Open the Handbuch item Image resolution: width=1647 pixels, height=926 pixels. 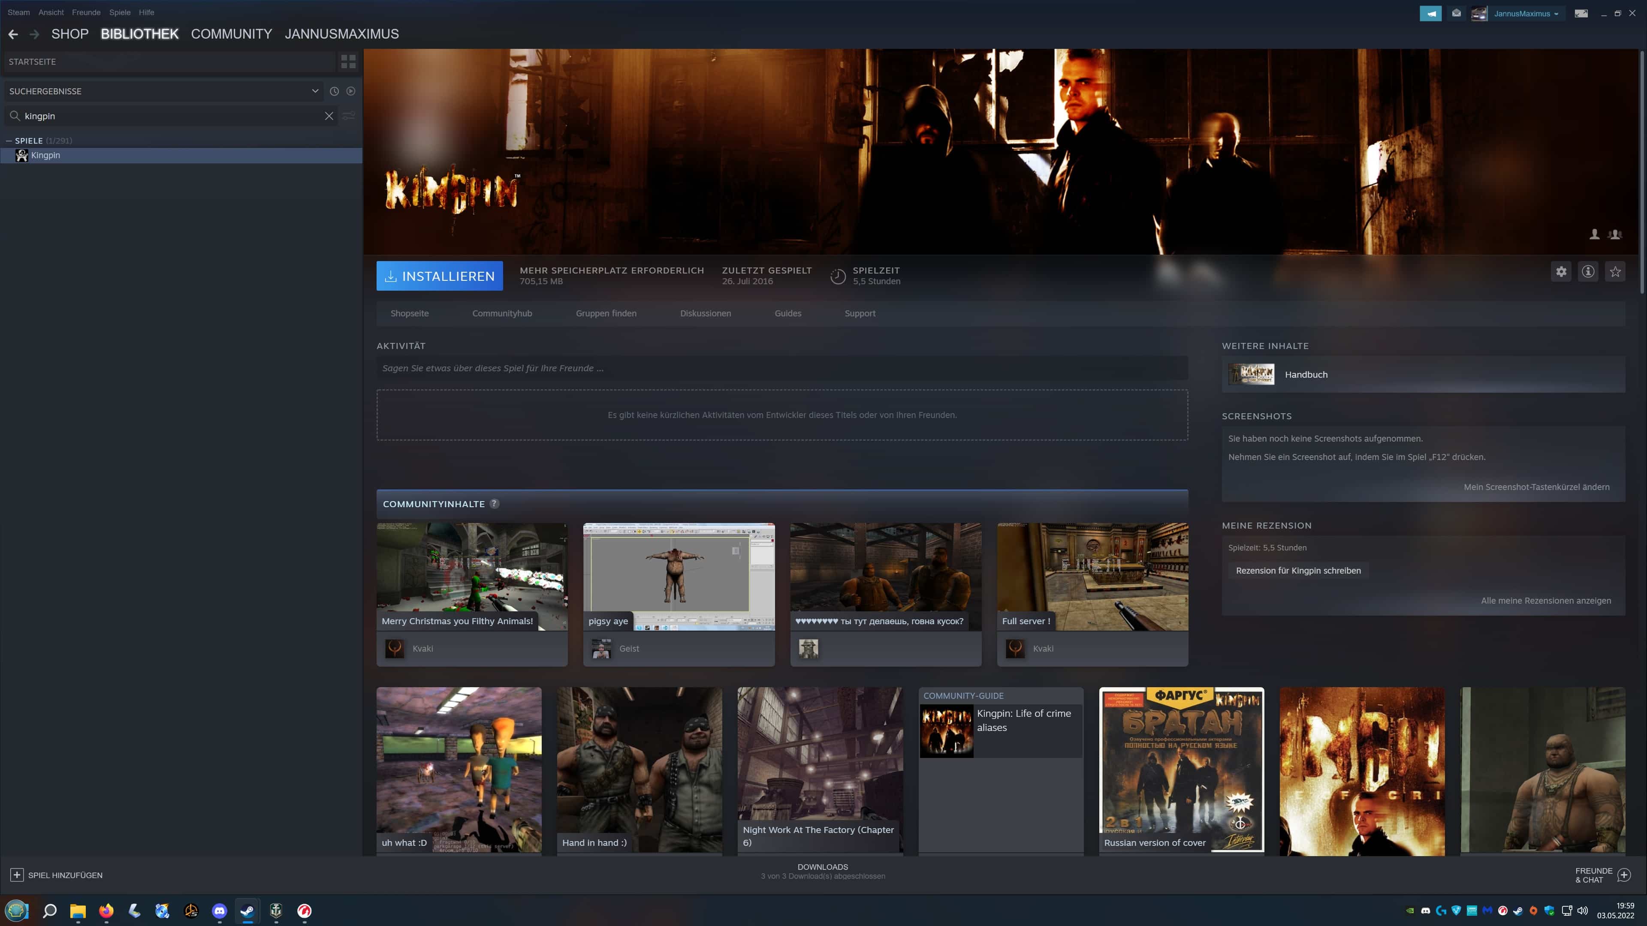[x=1423, y=375]
